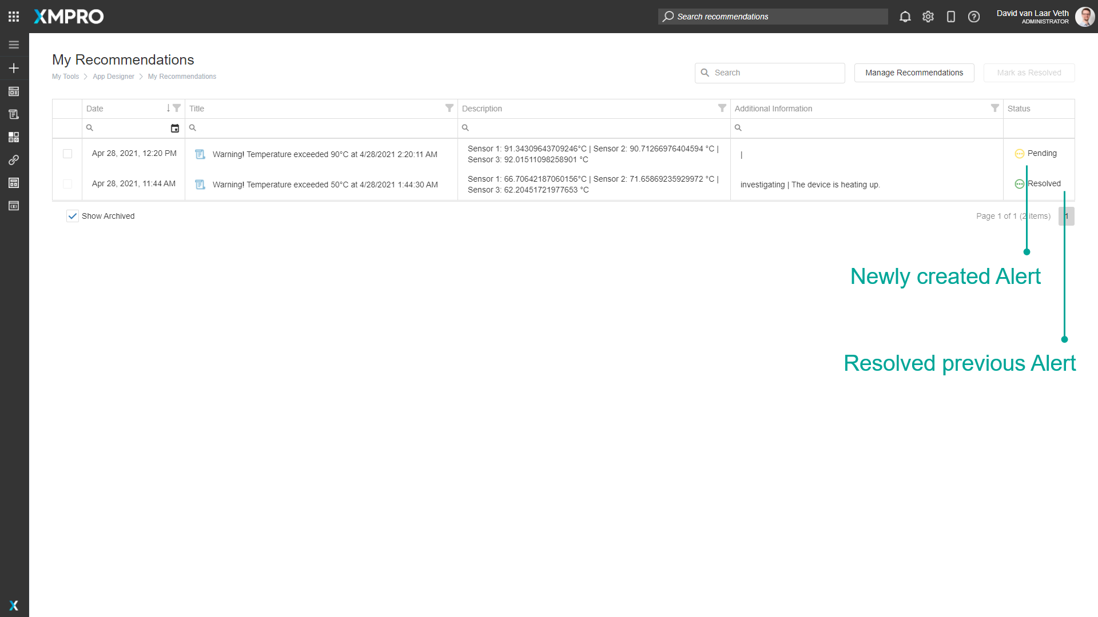Image resolution: width=1098 pixels, height=617 pixels.
Task: Click the Manage Recommendations button
Action: click(x=913, y=73)
